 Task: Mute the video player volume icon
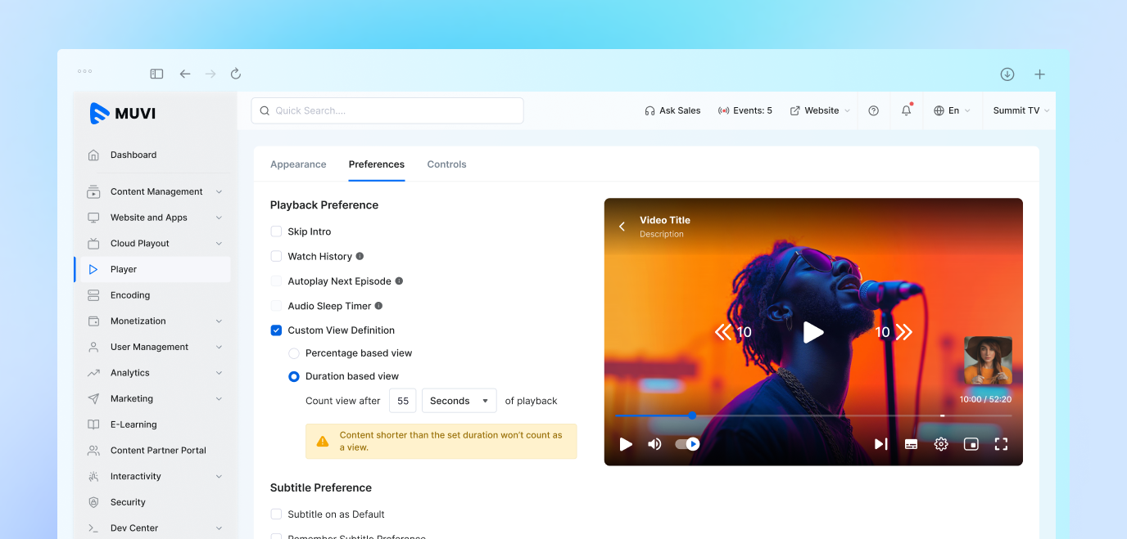point(654,444)
